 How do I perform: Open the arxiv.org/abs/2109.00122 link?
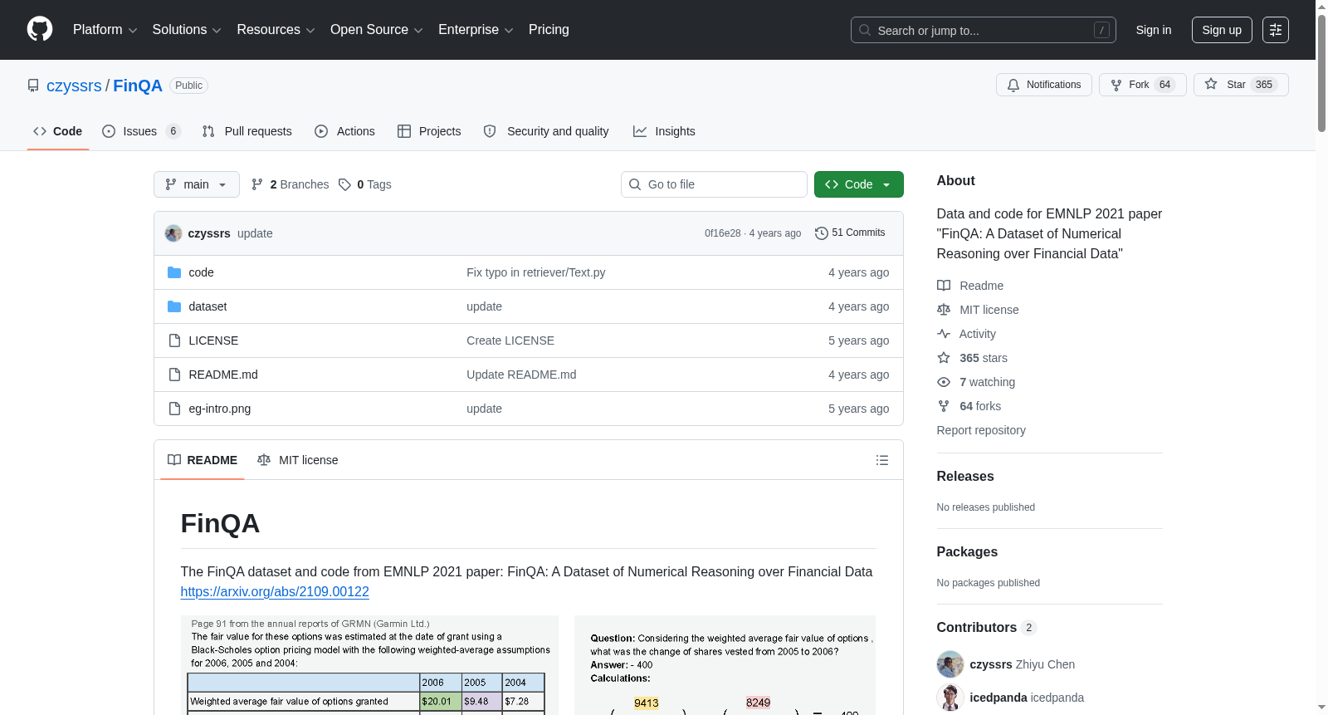(x=275, y=591)
